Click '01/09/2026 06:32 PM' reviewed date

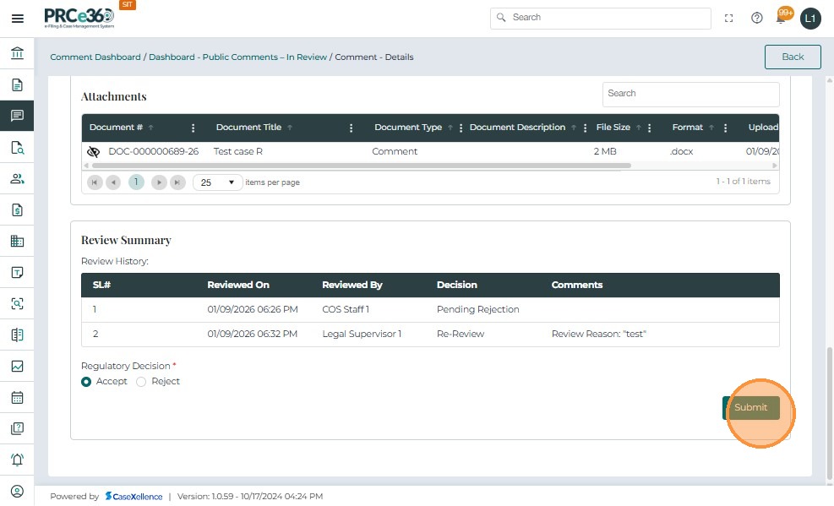tap(252, 334)
